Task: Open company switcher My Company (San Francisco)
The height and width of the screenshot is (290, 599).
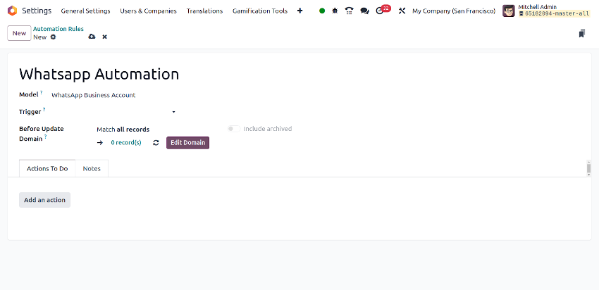Action: (454, 11)
